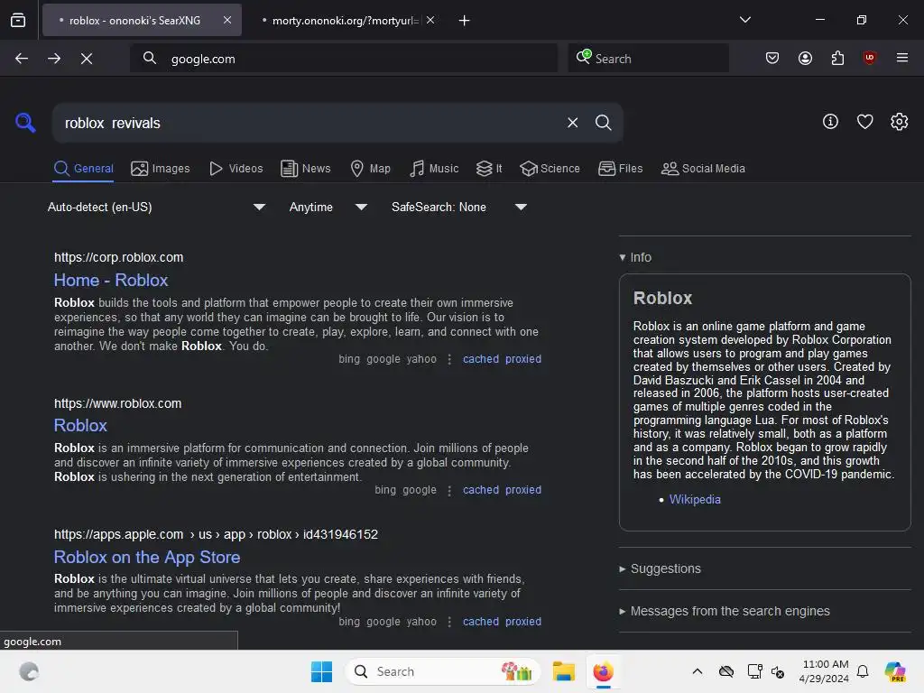Open Wikipedia link in Info box
924x693 pixels.
[695, 499]
